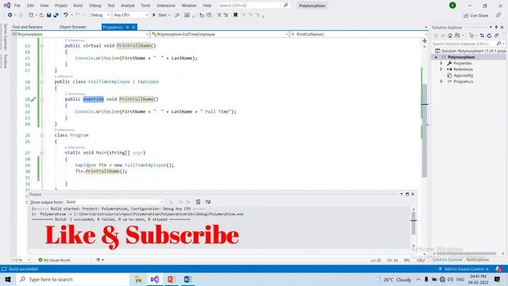
Task: Click the green Start debugging button
Action: point(161,15)
